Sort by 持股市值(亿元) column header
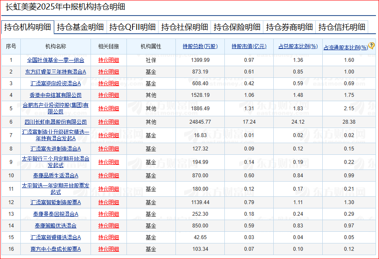Viewport: 379px width, 259px height. click(249, 46)
